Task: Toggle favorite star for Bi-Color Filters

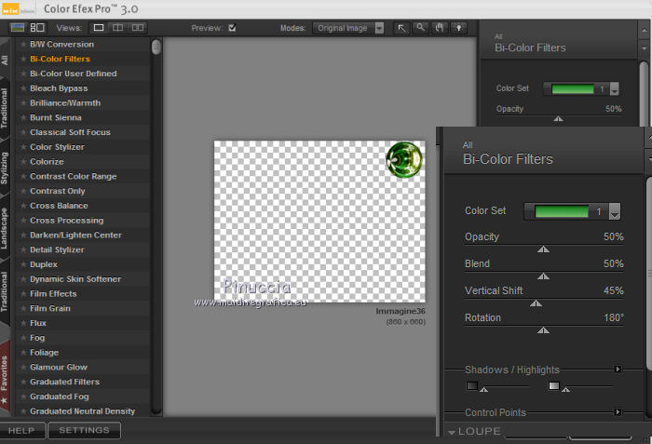Action: click(23, 59)
